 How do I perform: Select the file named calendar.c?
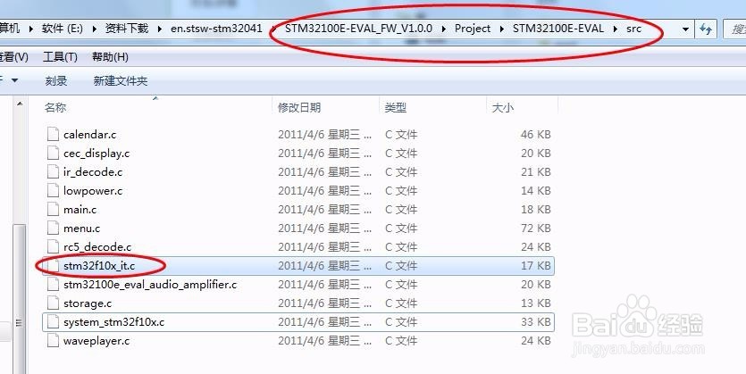coord(89,135)
